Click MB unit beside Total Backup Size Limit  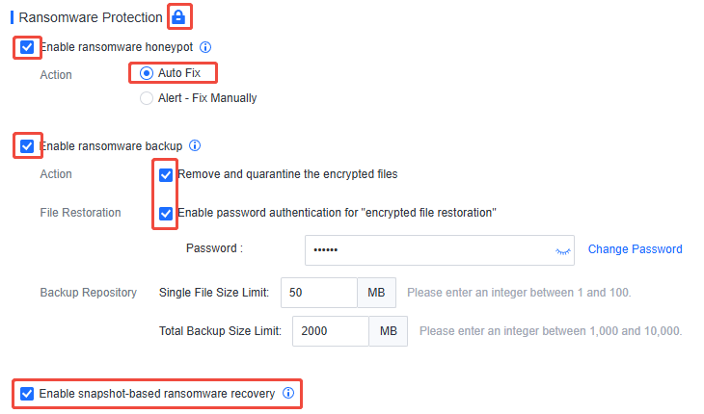pos(389,331)
